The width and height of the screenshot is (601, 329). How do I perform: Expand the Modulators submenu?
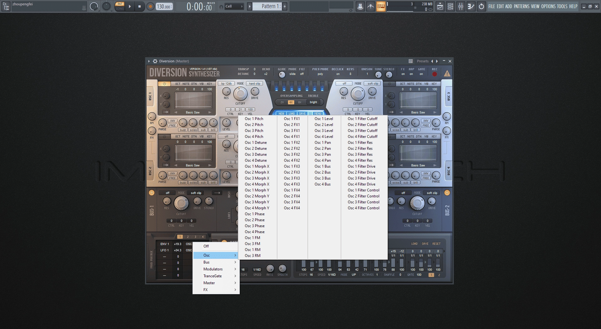pos(216,269)
